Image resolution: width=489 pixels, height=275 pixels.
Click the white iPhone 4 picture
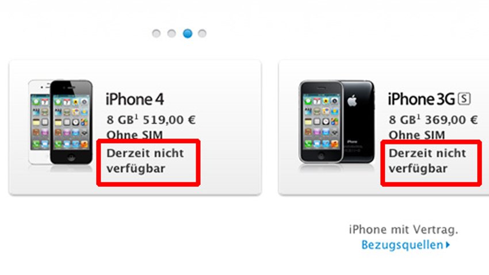[39, 122]
